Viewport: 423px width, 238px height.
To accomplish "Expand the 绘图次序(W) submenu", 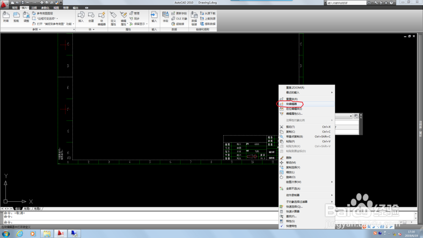I will pos(307,182).
